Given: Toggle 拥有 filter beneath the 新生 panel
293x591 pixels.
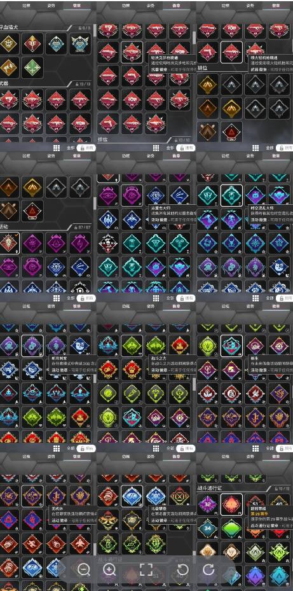Looking at the screenshot, I should tap(285, 448).
